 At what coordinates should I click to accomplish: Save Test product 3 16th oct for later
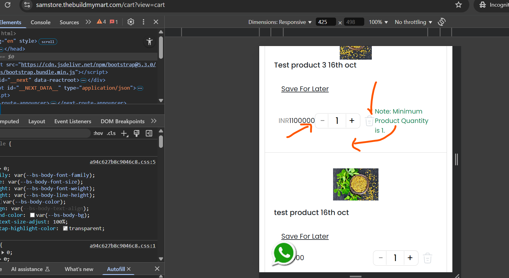pyautogui.click(x=305, y=89)
